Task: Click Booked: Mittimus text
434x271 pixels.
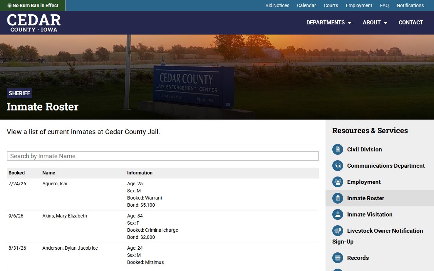Action: [145, 262]
